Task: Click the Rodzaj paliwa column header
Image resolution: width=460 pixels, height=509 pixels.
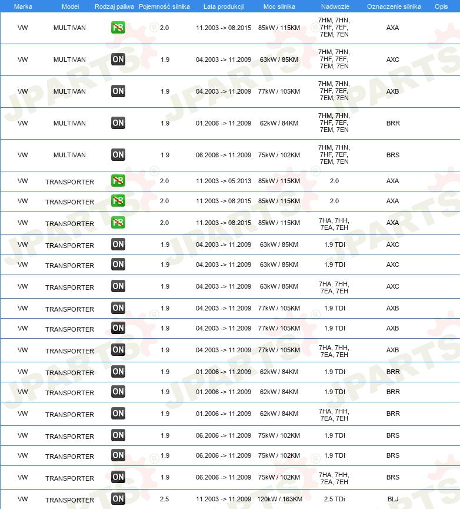Action: (114, 6)
